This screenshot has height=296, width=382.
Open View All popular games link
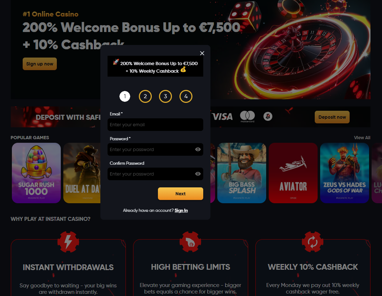[362, 138]
